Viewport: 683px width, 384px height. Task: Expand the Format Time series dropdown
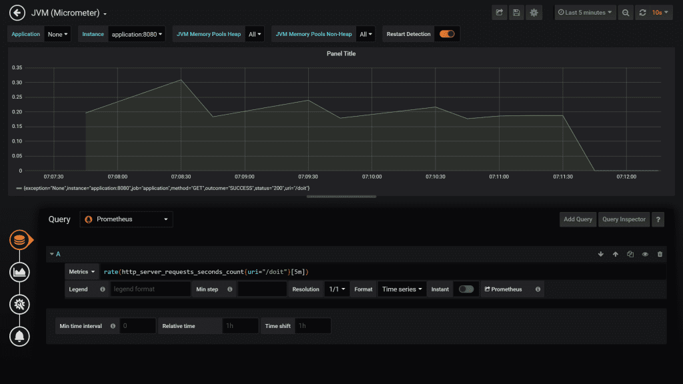402,289
